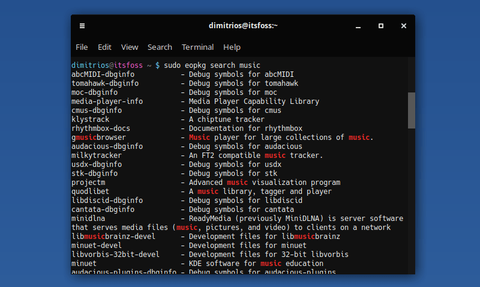Click the package name usdx-dbginfo
Image resolution: width=480 pixels, height=287 pixels.
[x=97, y=165]
